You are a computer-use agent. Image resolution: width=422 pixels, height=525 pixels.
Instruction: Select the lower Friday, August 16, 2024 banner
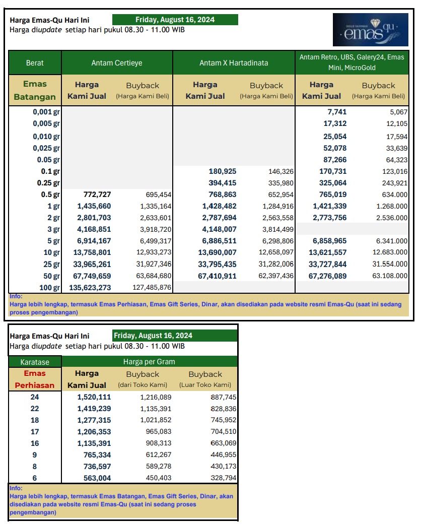(175, 336)
